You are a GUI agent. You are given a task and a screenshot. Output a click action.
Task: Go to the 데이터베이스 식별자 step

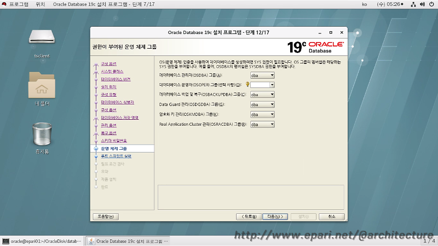[x=117, y=102]
